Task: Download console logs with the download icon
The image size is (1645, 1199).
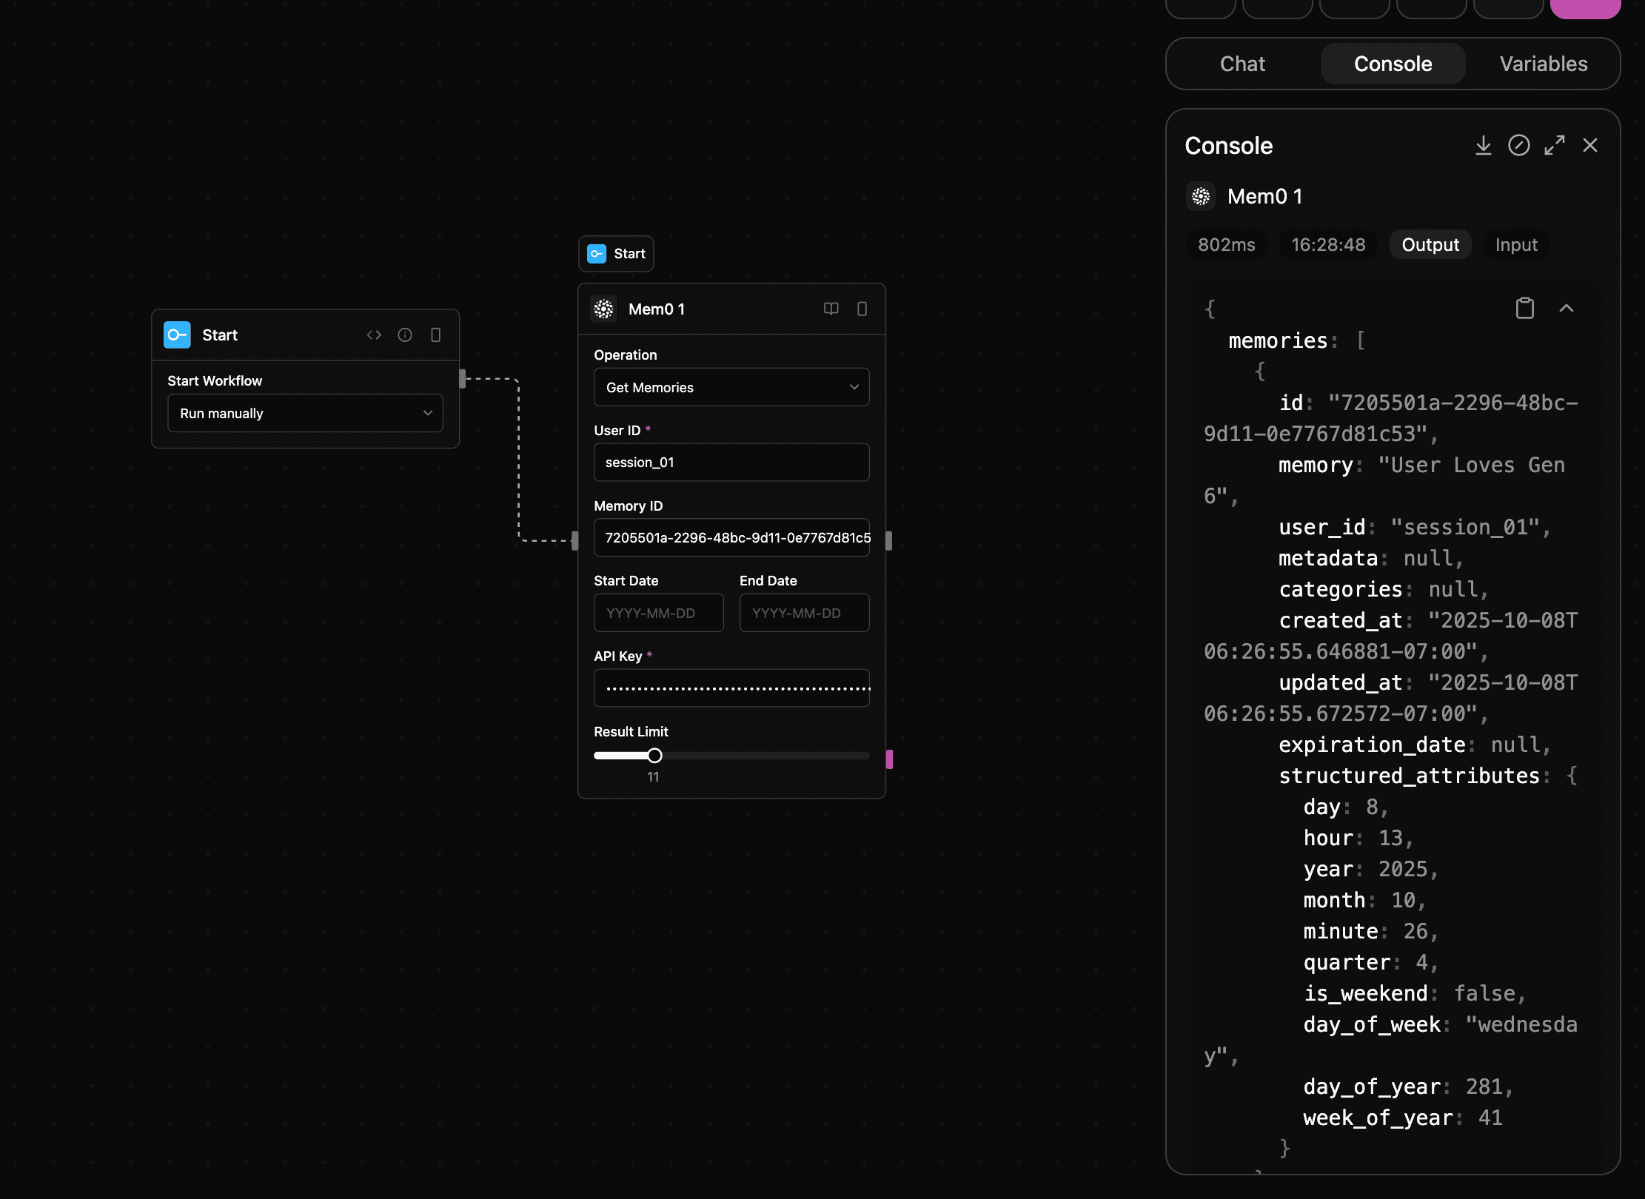Action: coord(1483,146)
